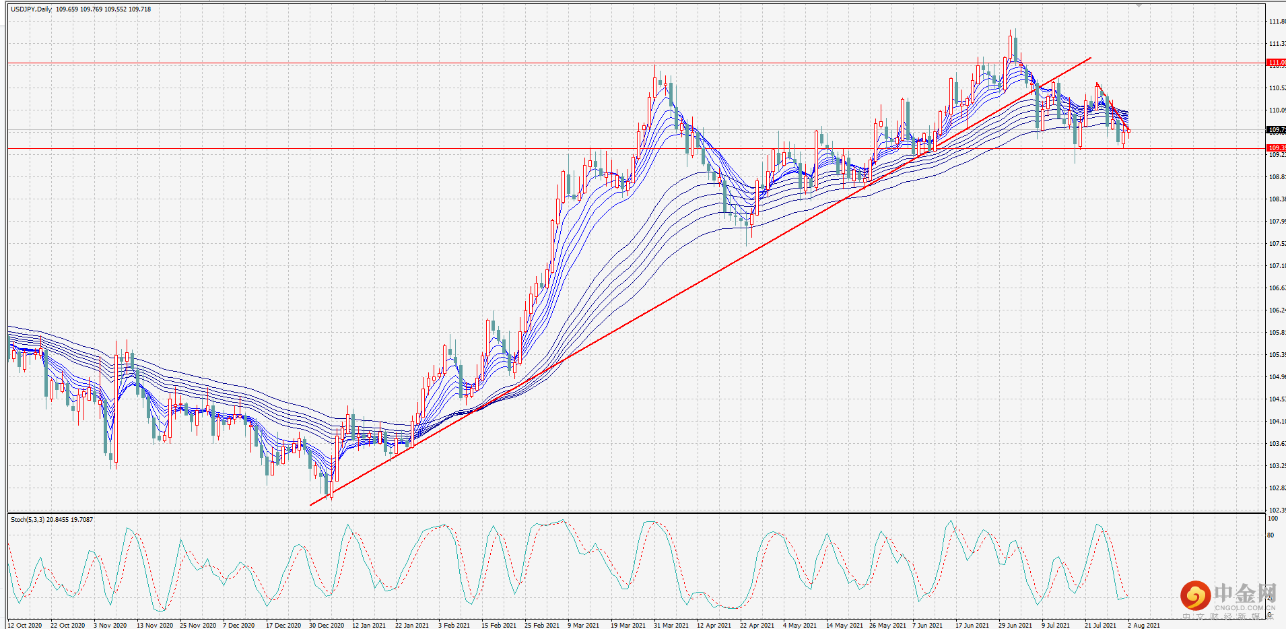Viewport: 1286px width, 629px height.
Task: Click the 17 Dec 2020 date label
Action: (x=283, y=625)
